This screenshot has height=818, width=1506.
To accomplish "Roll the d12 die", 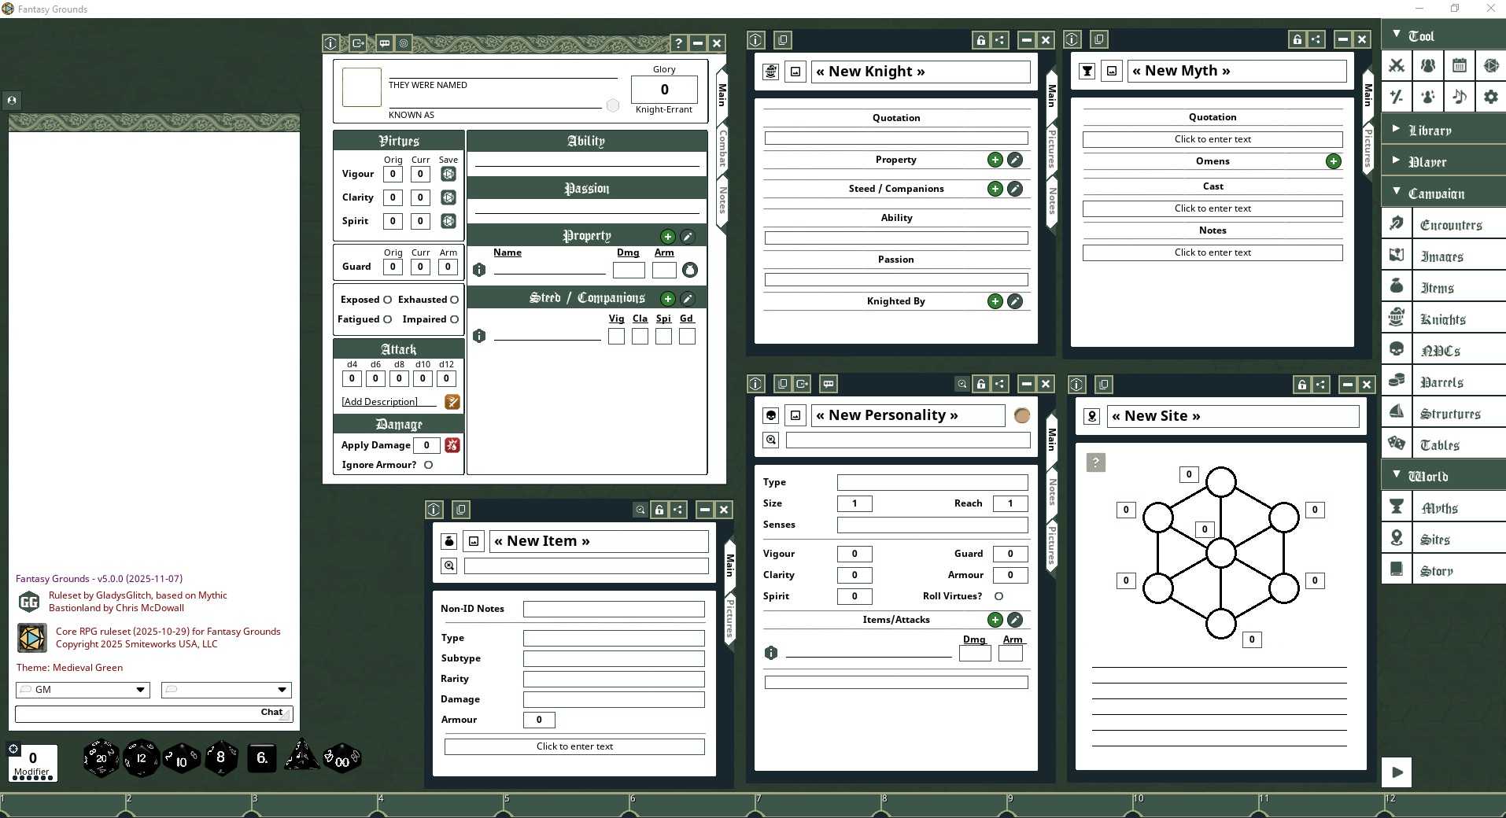I will pos(142,758).
